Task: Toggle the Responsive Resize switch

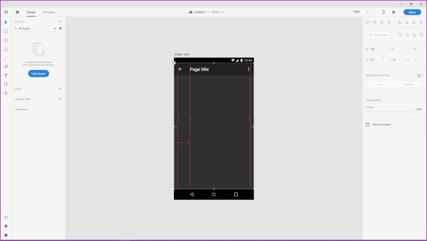Action: click(x=420, y=75)
